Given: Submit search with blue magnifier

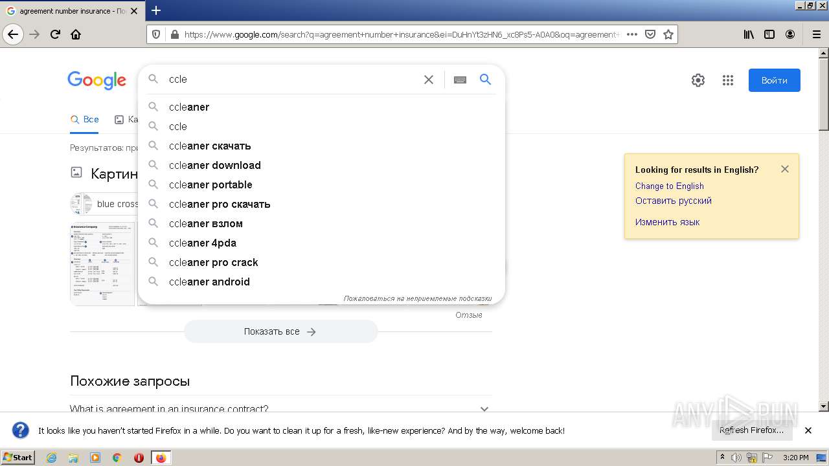Looking at the screenshot, I should [485, 80].
